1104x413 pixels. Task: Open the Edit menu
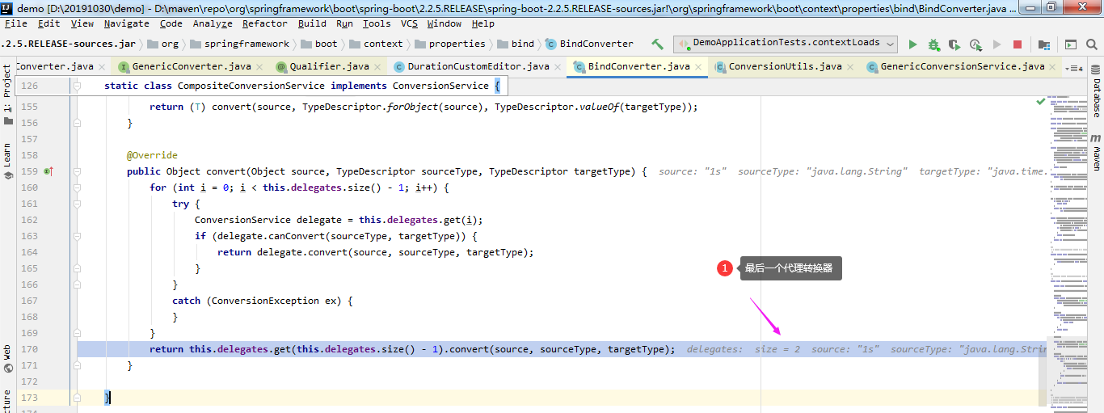49,23
